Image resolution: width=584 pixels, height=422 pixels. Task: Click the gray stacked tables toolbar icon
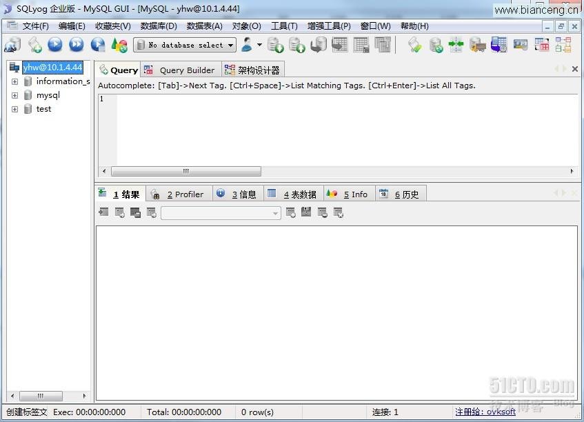pyautogui.click(x=383, y=45)
